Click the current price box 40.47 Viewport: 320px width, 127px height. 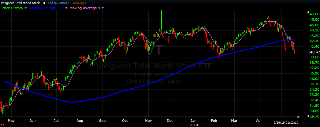(314, 52)
